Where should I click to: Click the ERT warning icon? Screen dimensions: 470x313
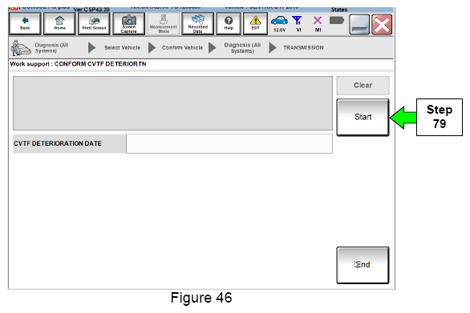pyautogui.click(x=255, y=24)
